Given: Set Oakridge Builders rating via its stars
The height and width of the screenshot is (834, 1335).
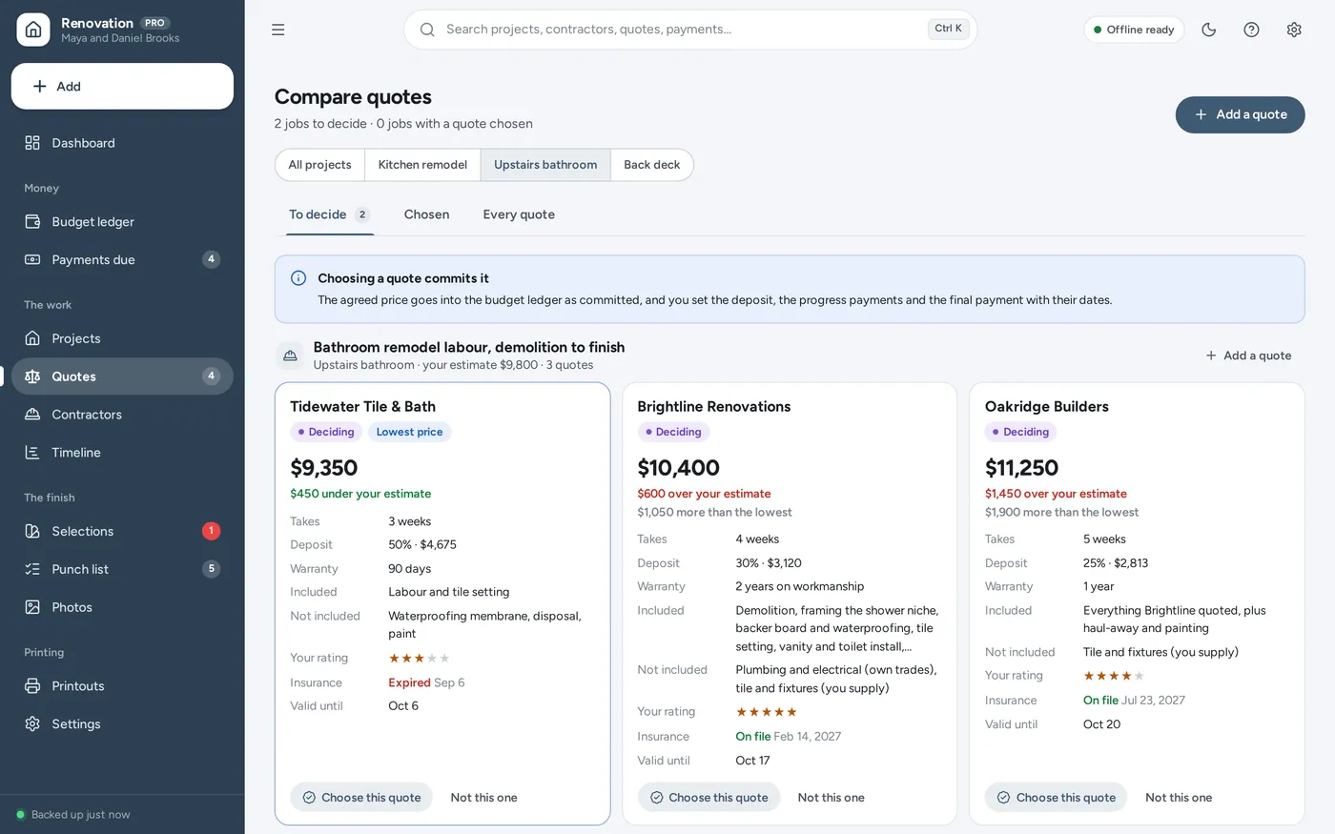Looking at the screenshot, I should click(1114, 676).
